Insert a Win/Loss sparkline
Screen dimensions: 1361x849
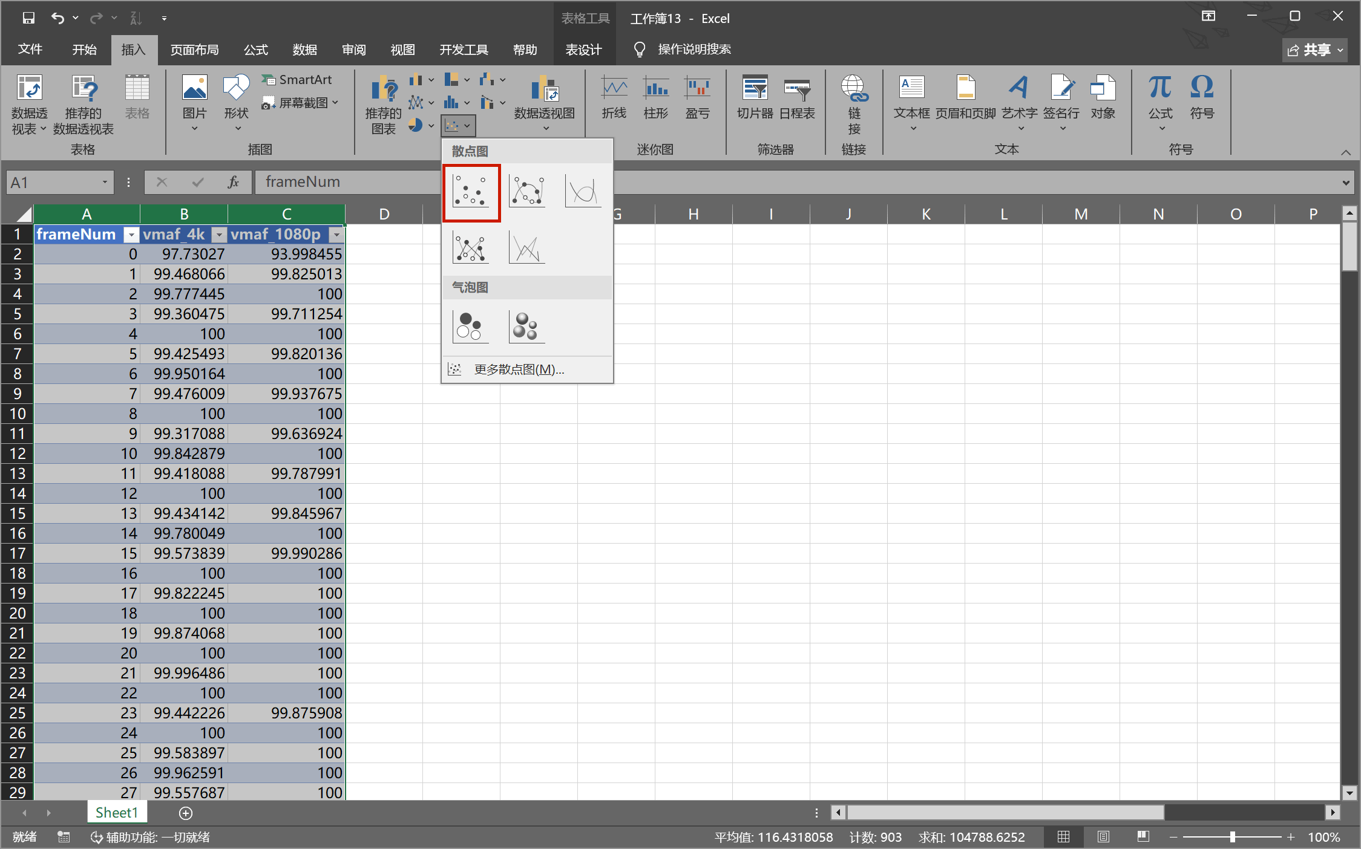(698, 98)
